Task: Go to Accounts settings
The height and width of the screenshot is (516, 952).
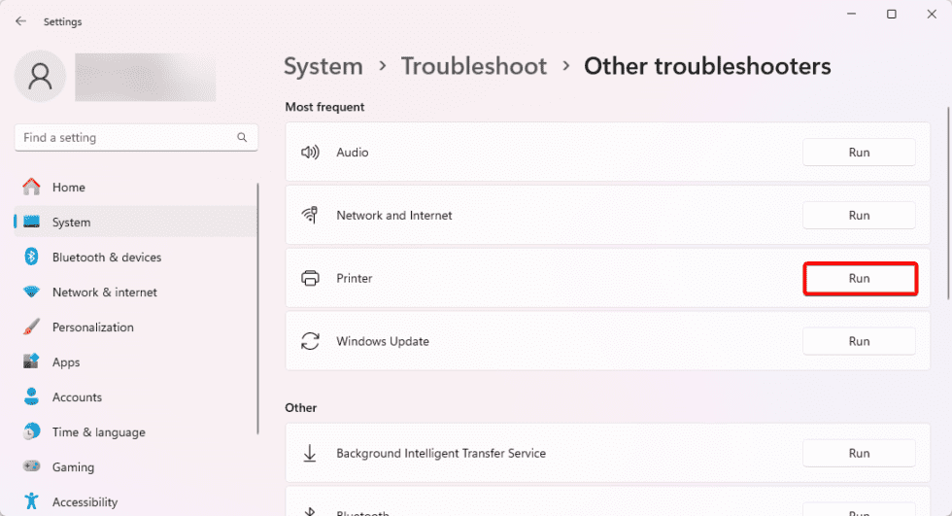Action: (x=77, y=397)
